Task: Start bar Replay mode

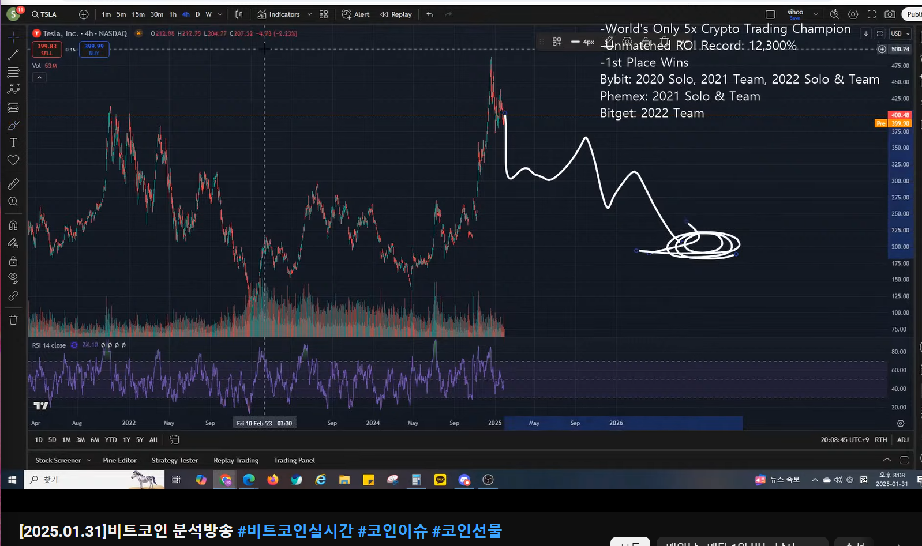Action: coord(396,14)
